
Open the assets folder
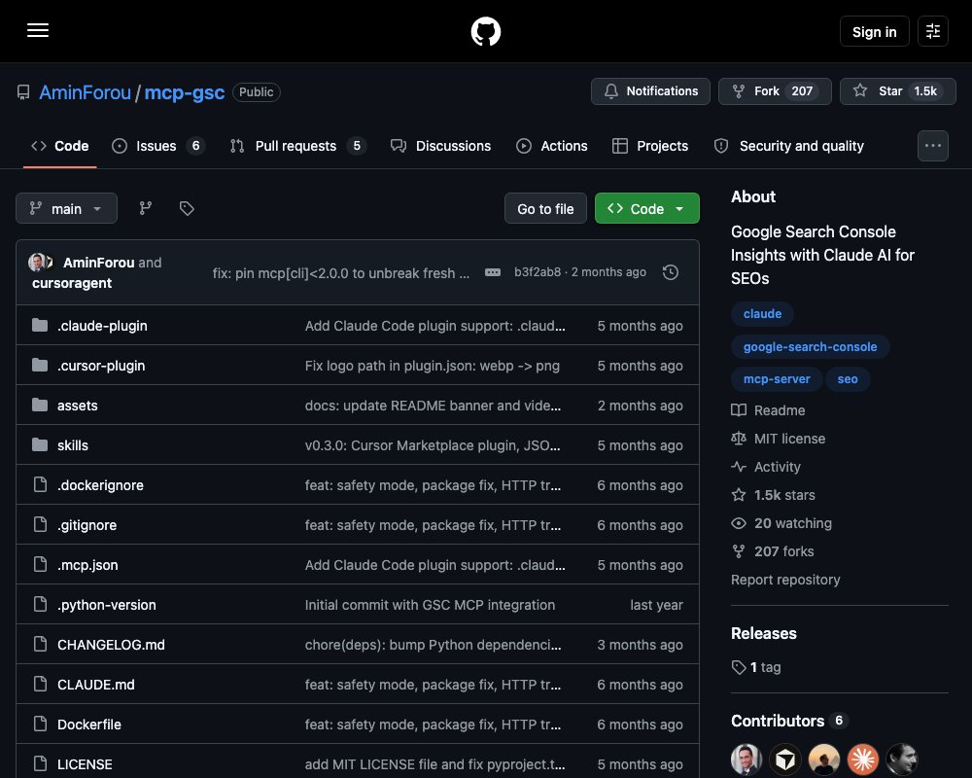click(78, 406)
